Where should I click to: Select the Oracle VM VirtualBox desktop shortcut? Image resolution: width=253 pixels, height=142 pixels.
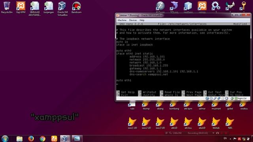pos(62,9)
